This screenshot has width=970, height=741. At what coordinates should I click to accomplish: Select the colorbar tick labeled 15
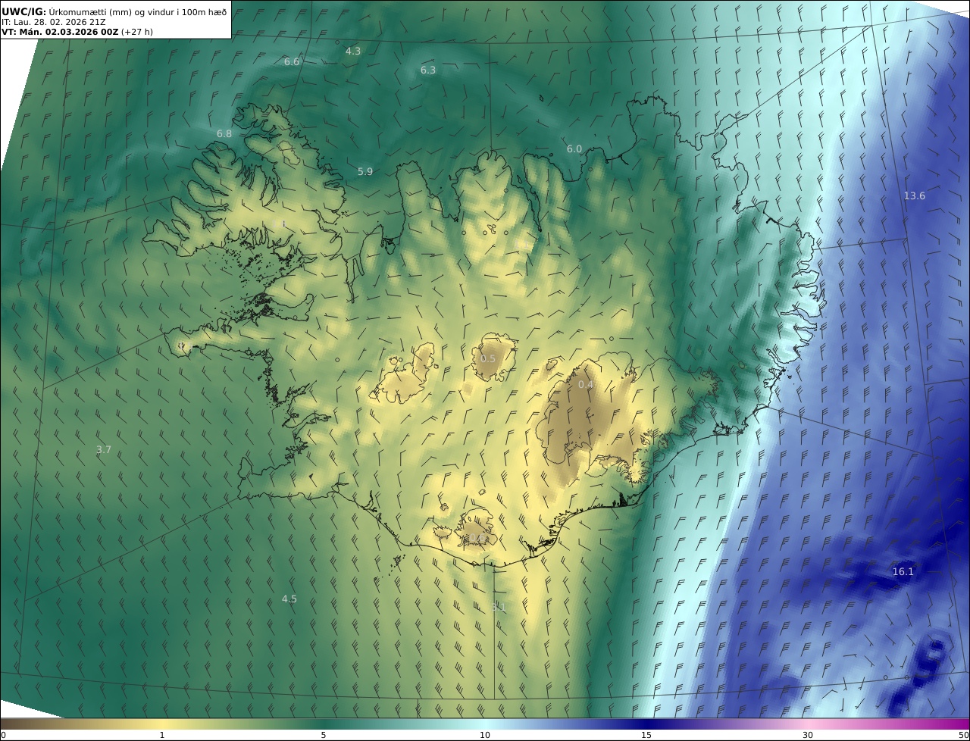click(646, 735)
